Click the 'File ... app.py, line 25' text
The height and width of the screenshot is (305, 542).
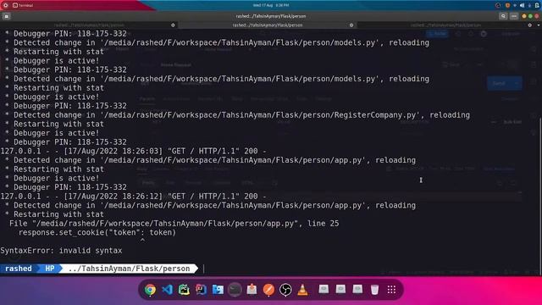[x=174, y=224]
